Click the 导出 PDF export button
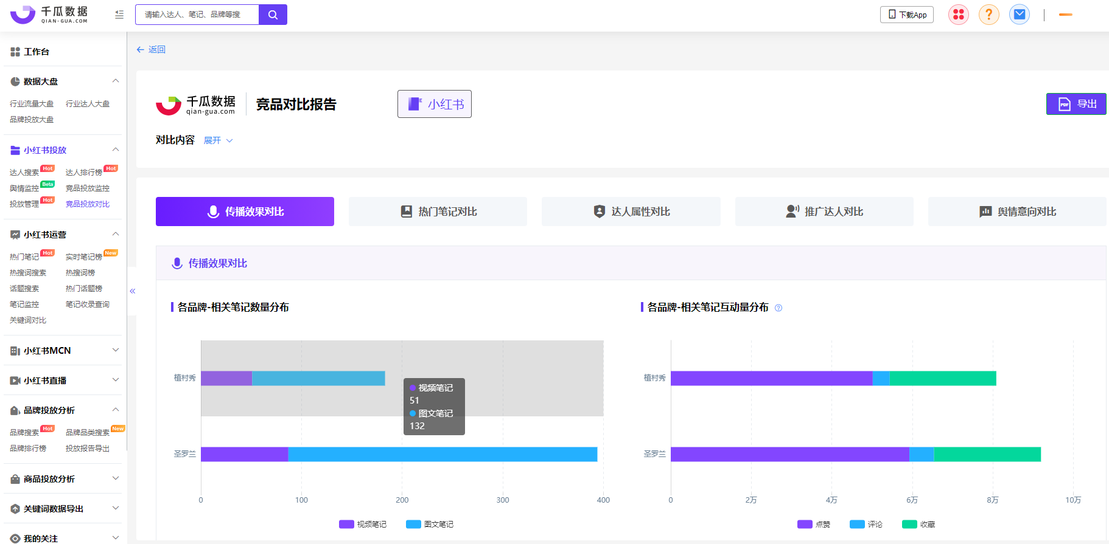This screenshot has width=1109, height=544. point(1076,104)
